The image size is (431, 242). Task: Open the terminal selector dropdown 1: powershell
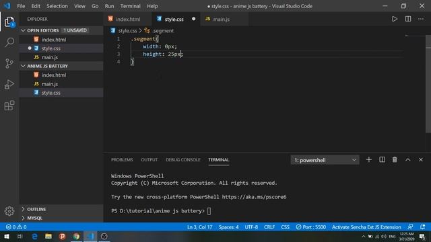(x=325, y=160)
